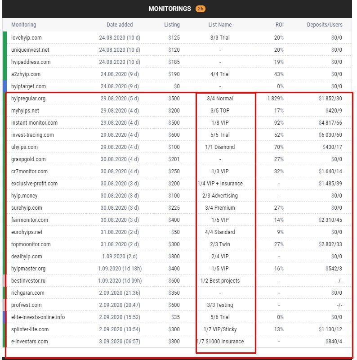Click the $185 listing price
The height and width of the screenshot is (360, 357).
coord(174,62)
